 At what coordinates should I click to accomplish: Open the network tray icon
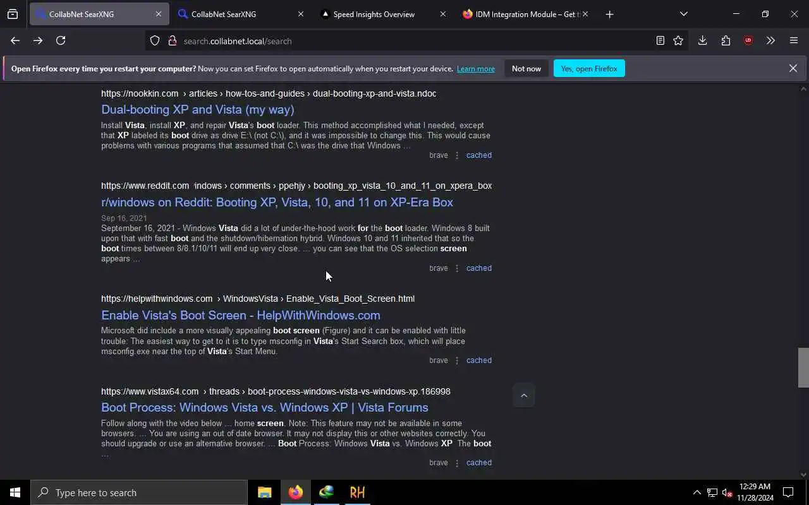[x=712, y=492]
